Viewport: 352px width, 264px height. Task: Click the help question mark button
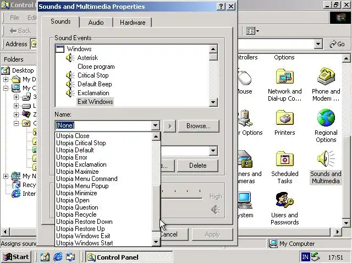[x=221, y=6]
